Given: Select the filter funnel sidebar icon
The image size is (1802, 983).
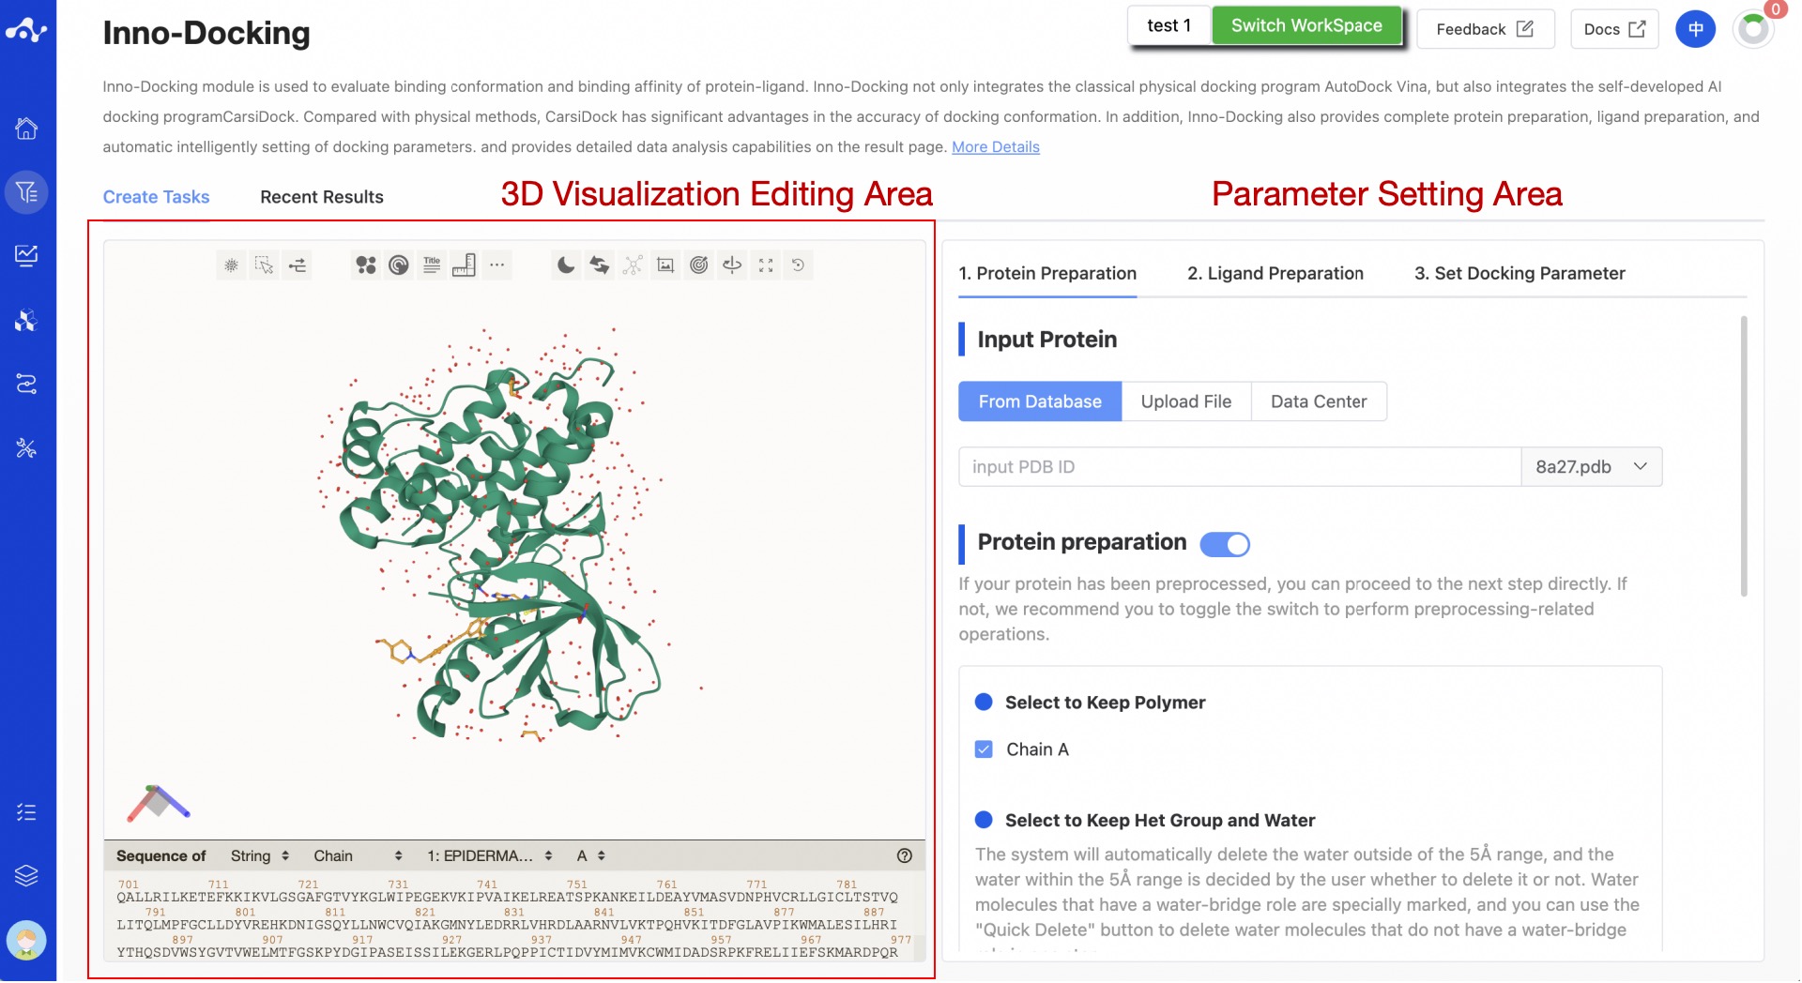Looking at the screenshot, I should tap(26, 192).
